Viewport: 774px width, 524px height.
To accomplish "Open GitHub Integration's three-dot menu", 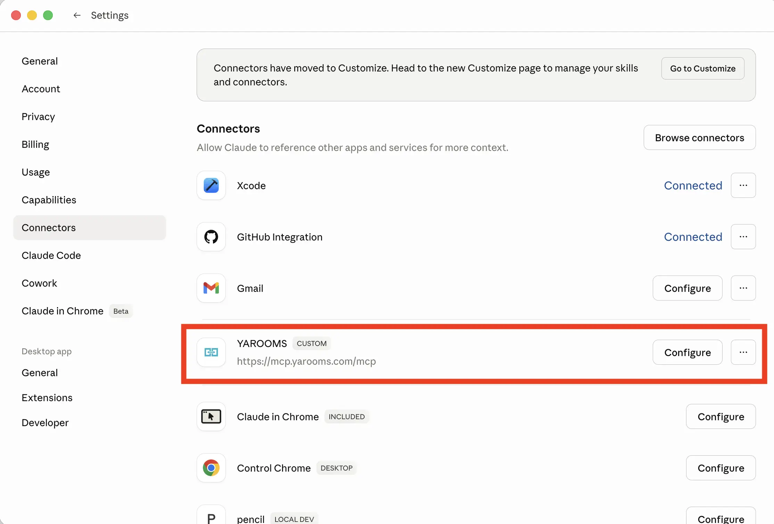I will click(x=743, y=237).
